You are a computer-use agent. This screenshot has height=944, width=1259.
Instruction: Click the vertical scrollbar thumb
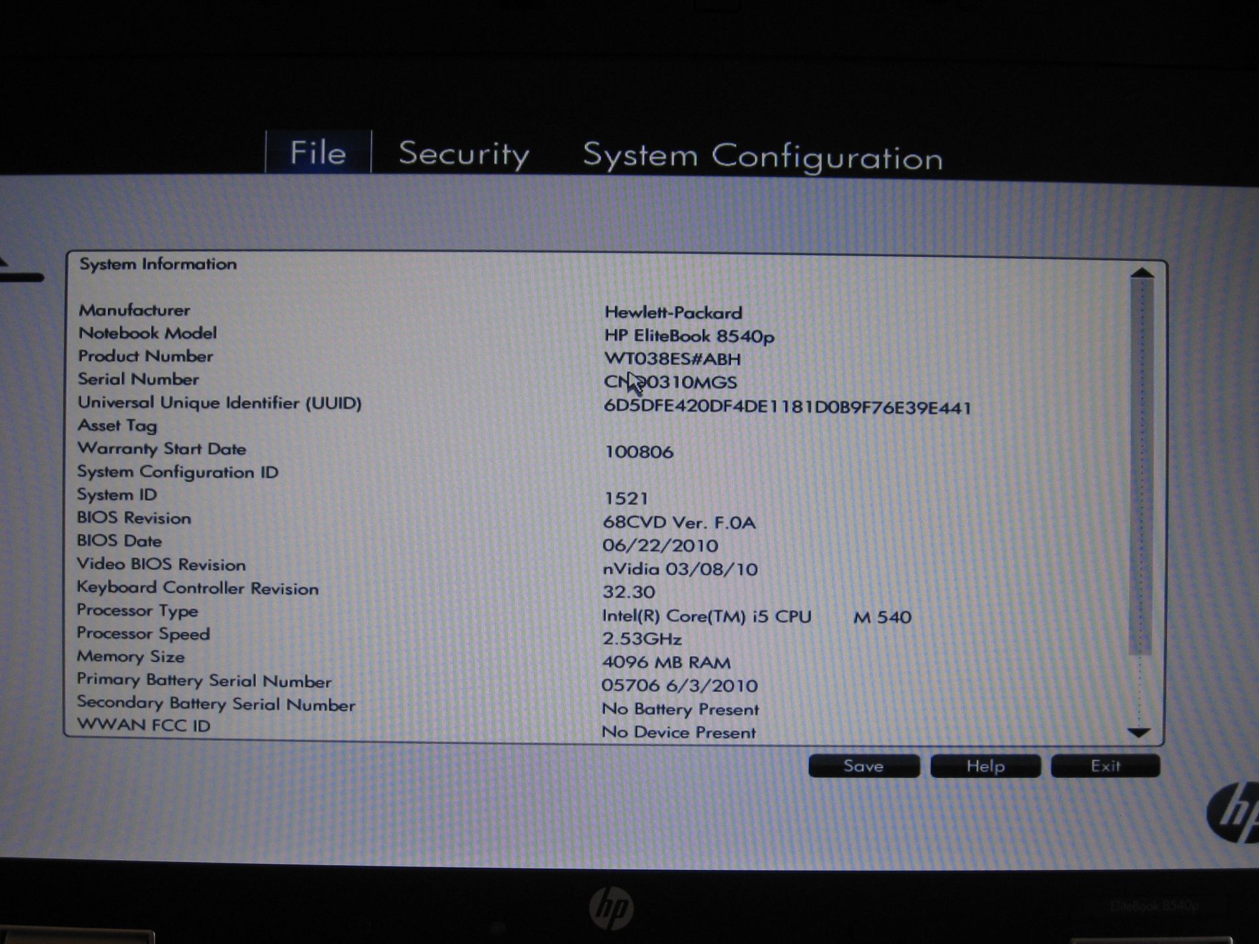[x=1142, y=465]
